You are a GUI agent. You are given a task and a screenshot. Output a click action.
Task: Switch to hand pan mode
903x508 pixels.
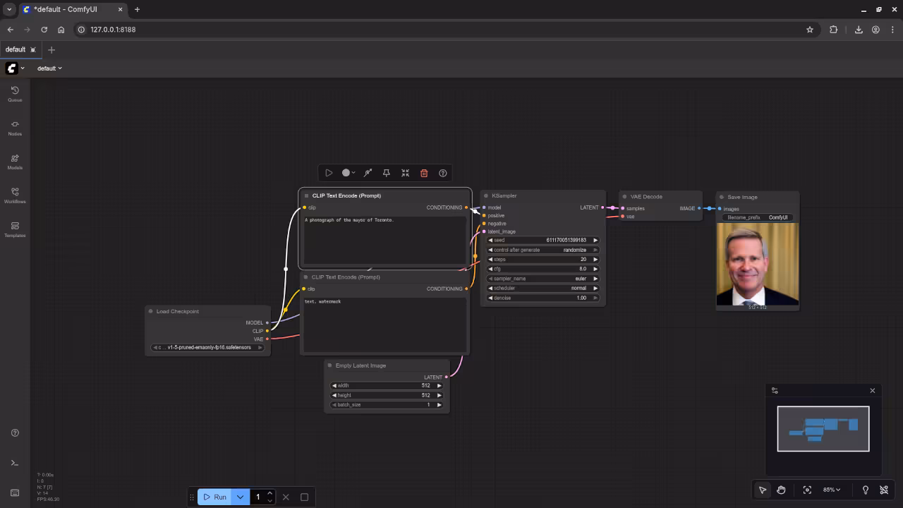[781, 490]
